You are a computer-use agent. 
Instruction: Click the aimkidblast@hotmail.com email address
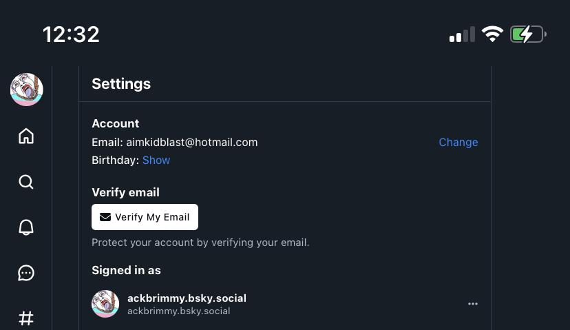click(191, 142)
